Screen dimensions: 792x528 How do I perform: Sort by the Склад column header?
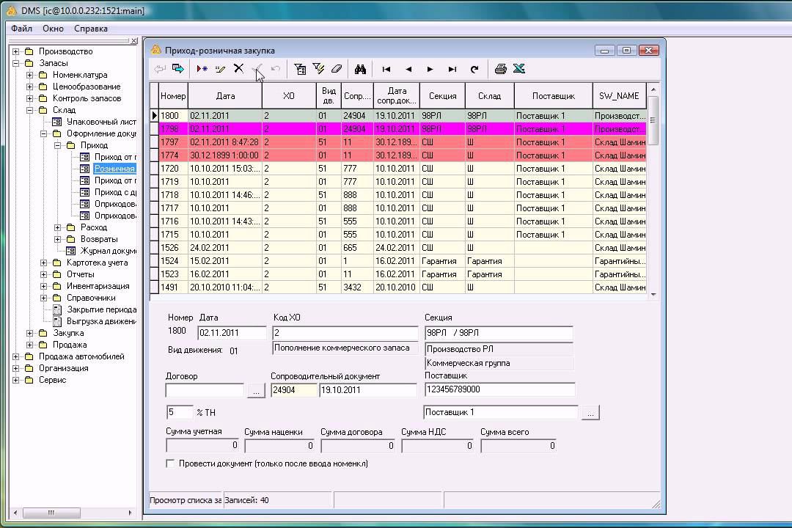coord(489,95)
